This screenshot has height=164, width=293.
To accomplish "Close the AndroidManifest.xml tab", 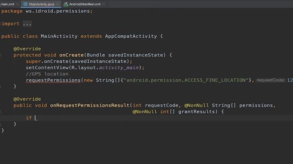I will coord(104,4).
